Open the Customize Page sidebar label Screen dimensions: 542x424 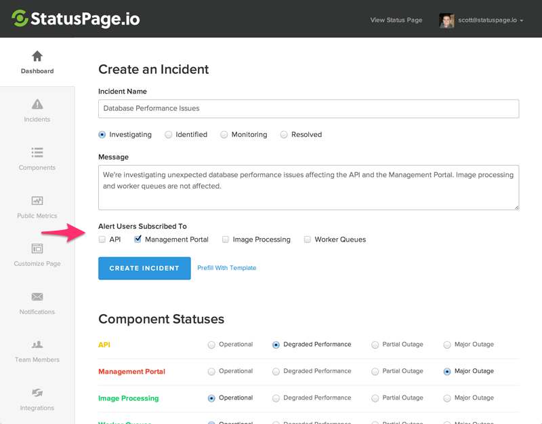tap(37, 263)
